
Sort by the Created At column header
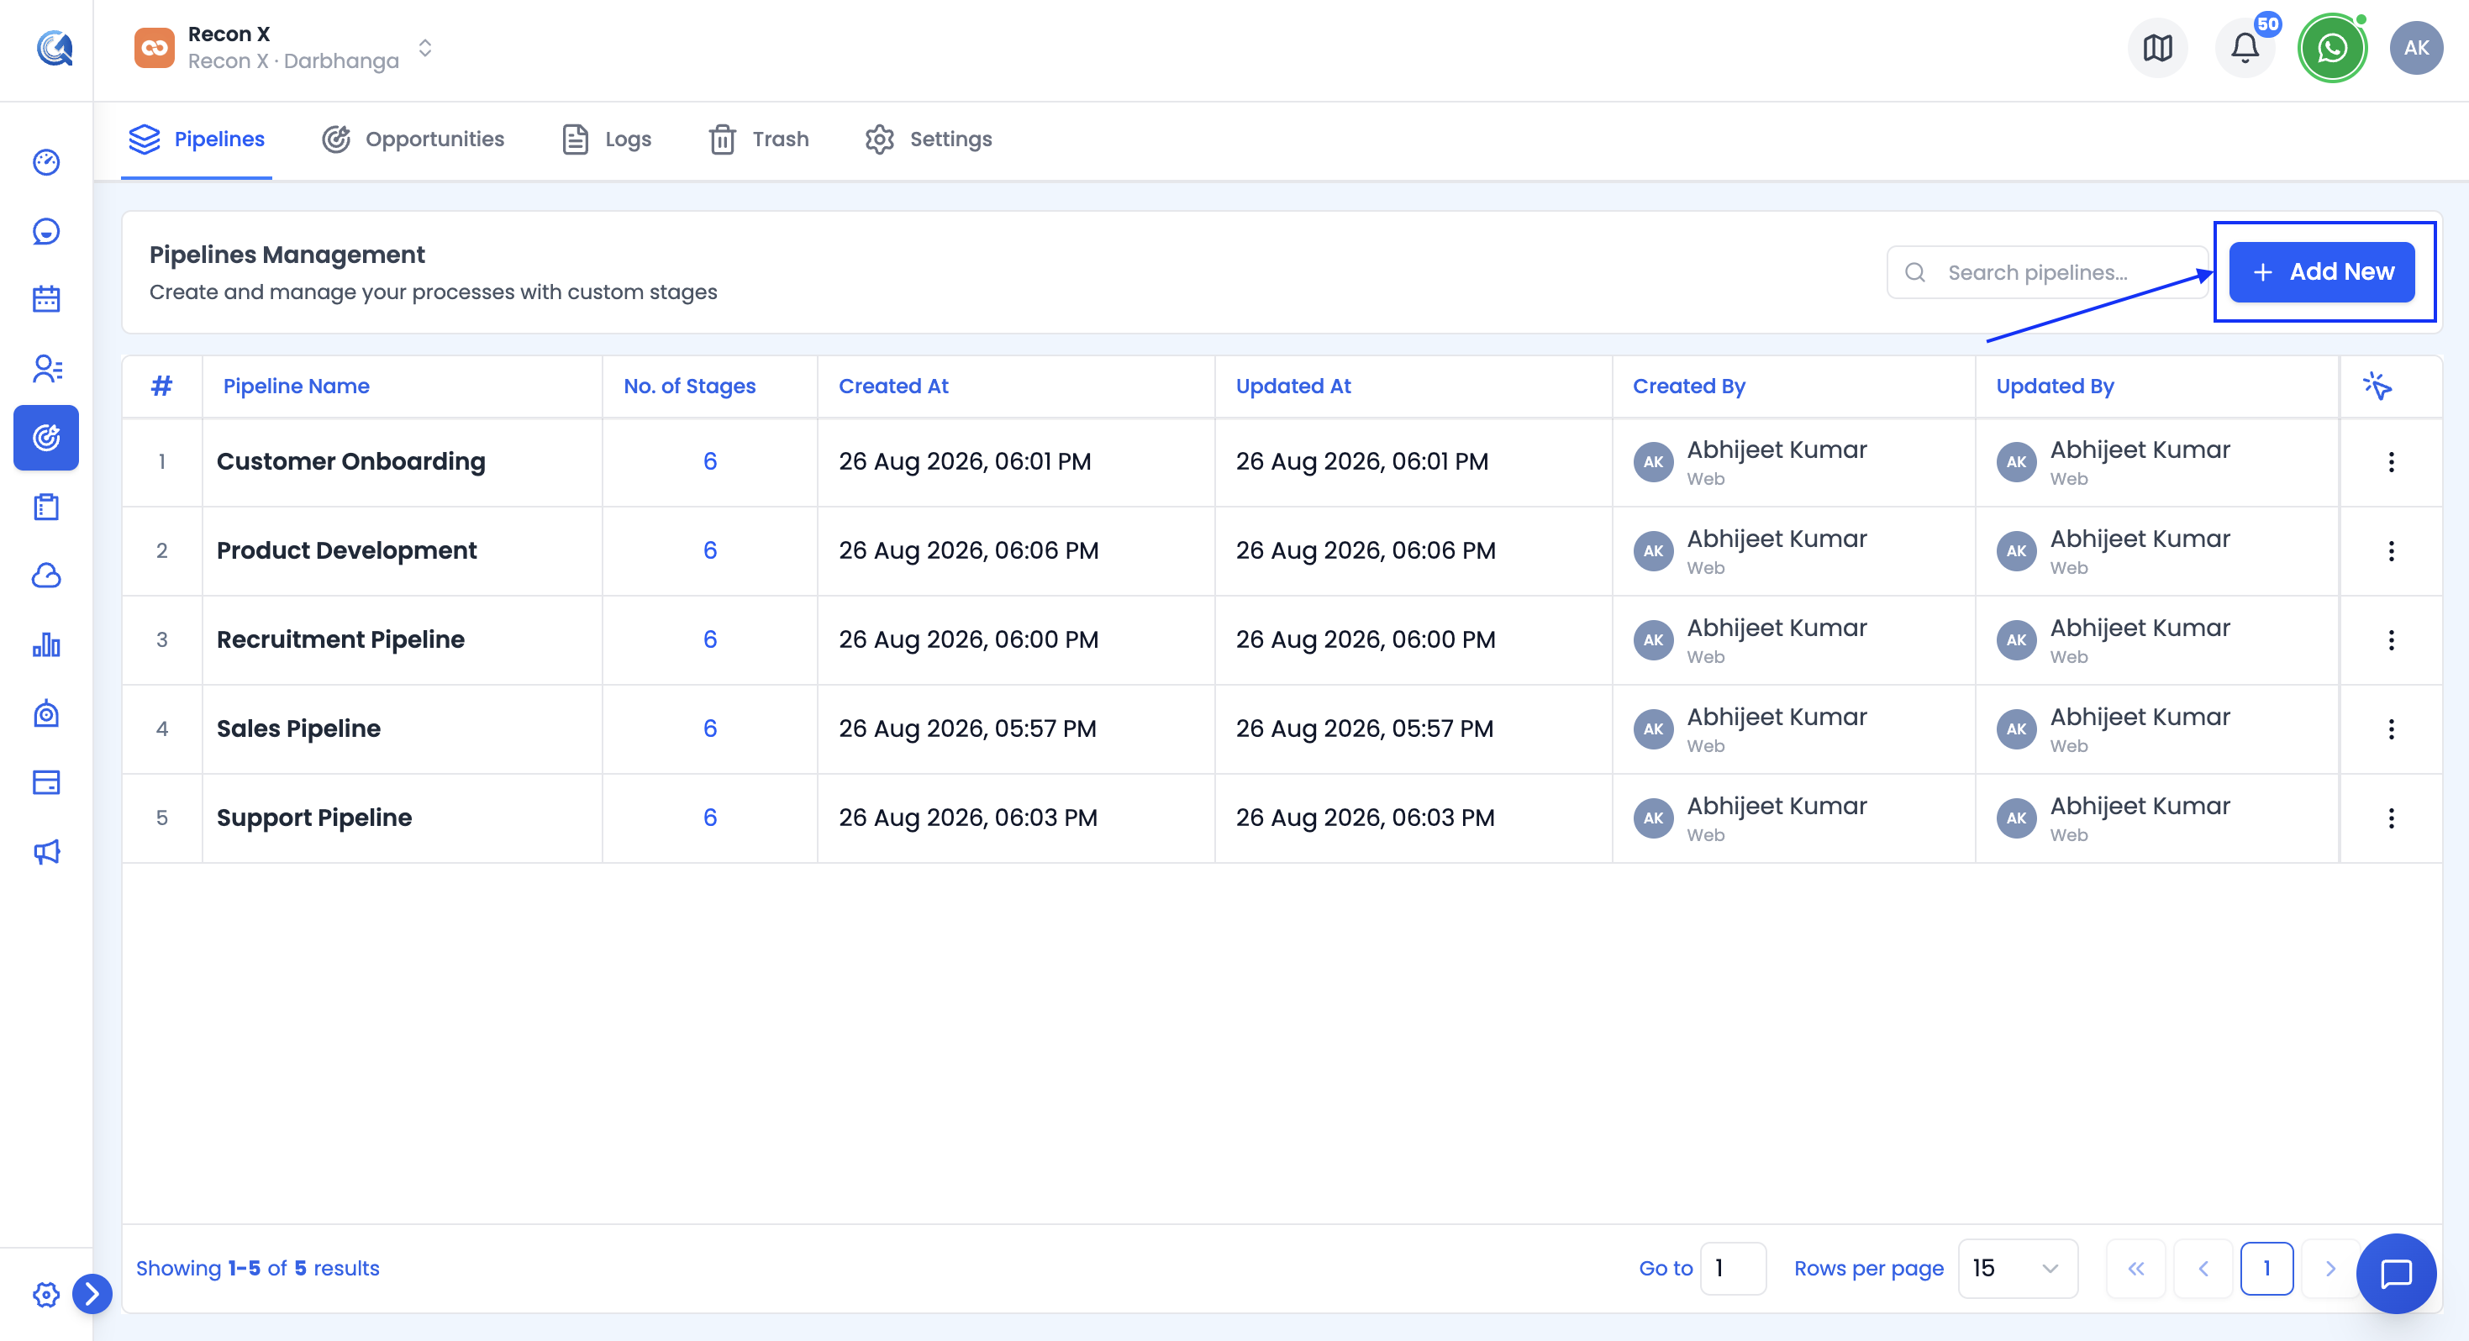coord(893,387)
